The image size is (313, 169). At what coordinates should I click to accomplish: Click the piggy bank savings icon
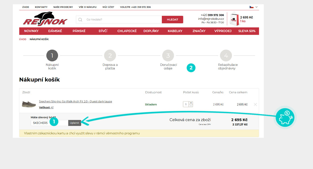tap(286, 117)
